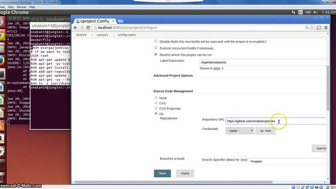Viewport: 336px width, 189px height.
Task: Open the Chrome hamburger menu
Action: pos(325,28)
